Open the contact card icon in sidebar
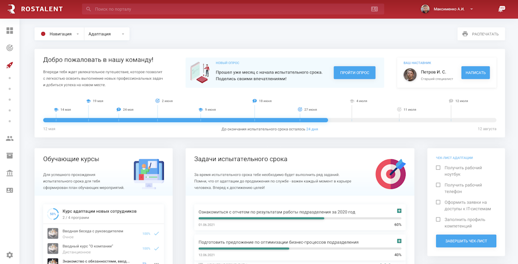Screen dimensions: 518x264 tap(9, 190)
